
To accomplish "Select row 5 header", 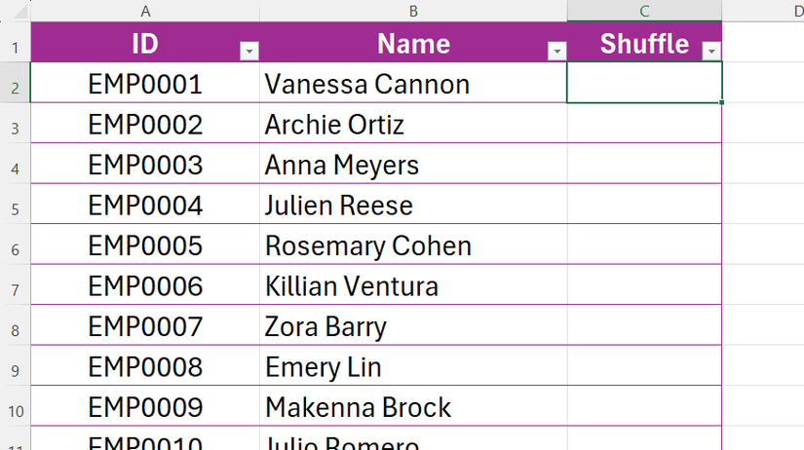I will 15,206.
